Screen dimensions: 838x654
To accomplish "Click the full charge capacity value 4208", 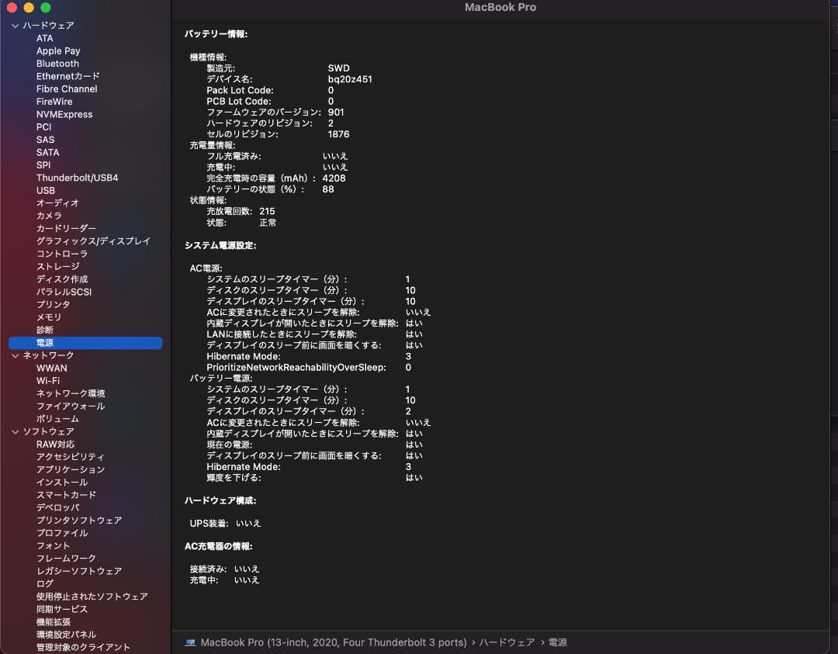I will tap(334, 178).
